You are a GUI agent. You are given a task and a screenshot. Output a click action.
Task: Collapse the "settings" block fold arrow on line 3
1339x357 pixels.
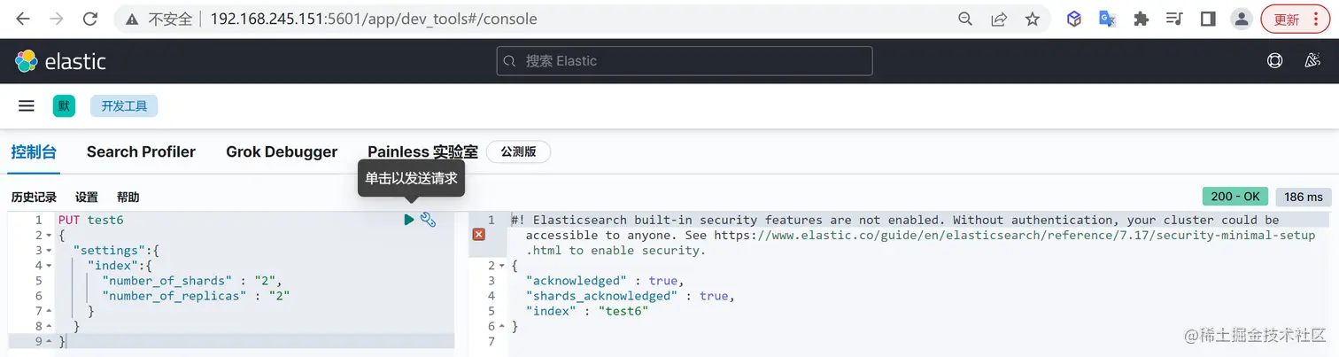pos(48,251)
